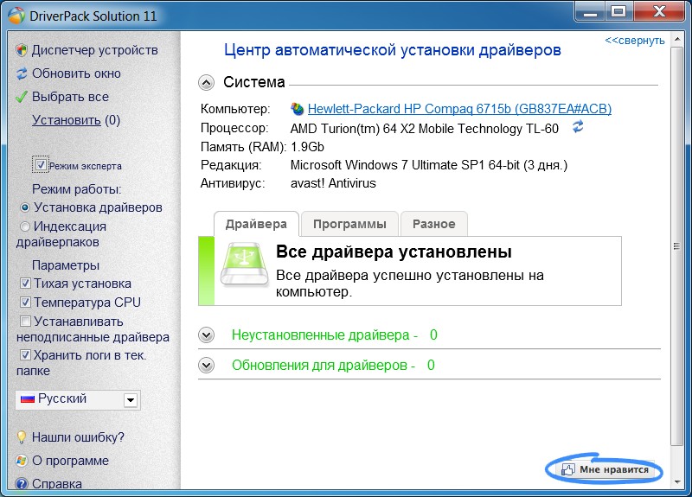692x497 pixels.
Task: Open the Разное tab
Action: point(434,224)
